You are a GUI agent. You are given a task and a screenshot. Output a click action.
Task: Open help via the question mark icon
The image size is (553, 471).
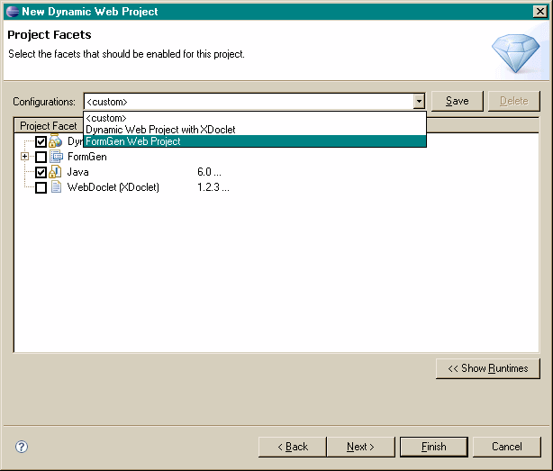[23, 447]
